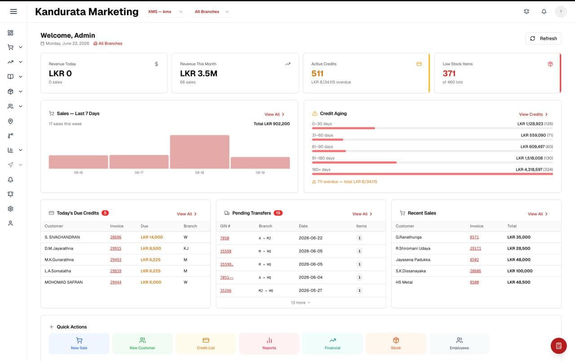Viewport: 575px width, 361px height.
Task: Open notifications bell in the header
Action: [x=544, y=12]
